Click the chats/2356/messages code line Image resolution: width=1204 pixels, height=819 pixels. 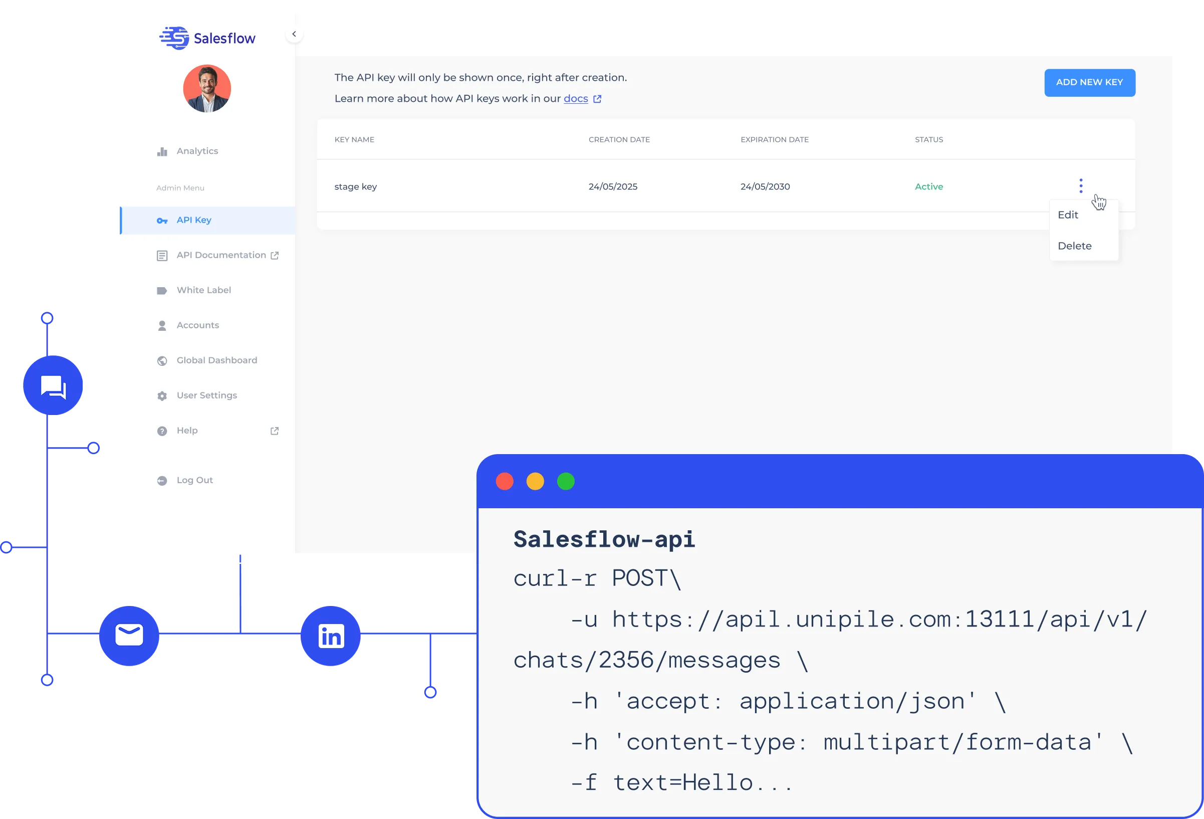[660, 661]
